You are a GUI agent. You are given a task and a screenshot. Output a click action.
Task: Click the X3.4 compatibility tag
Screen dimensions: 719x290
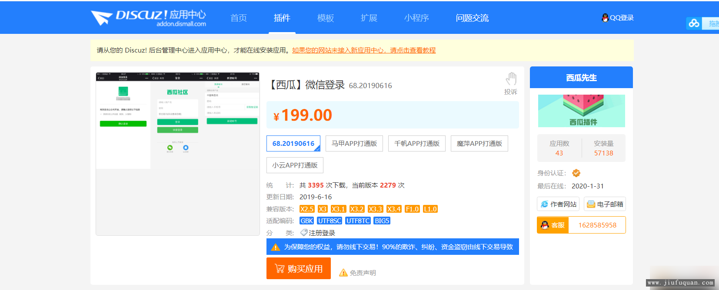tap(394, 209)
